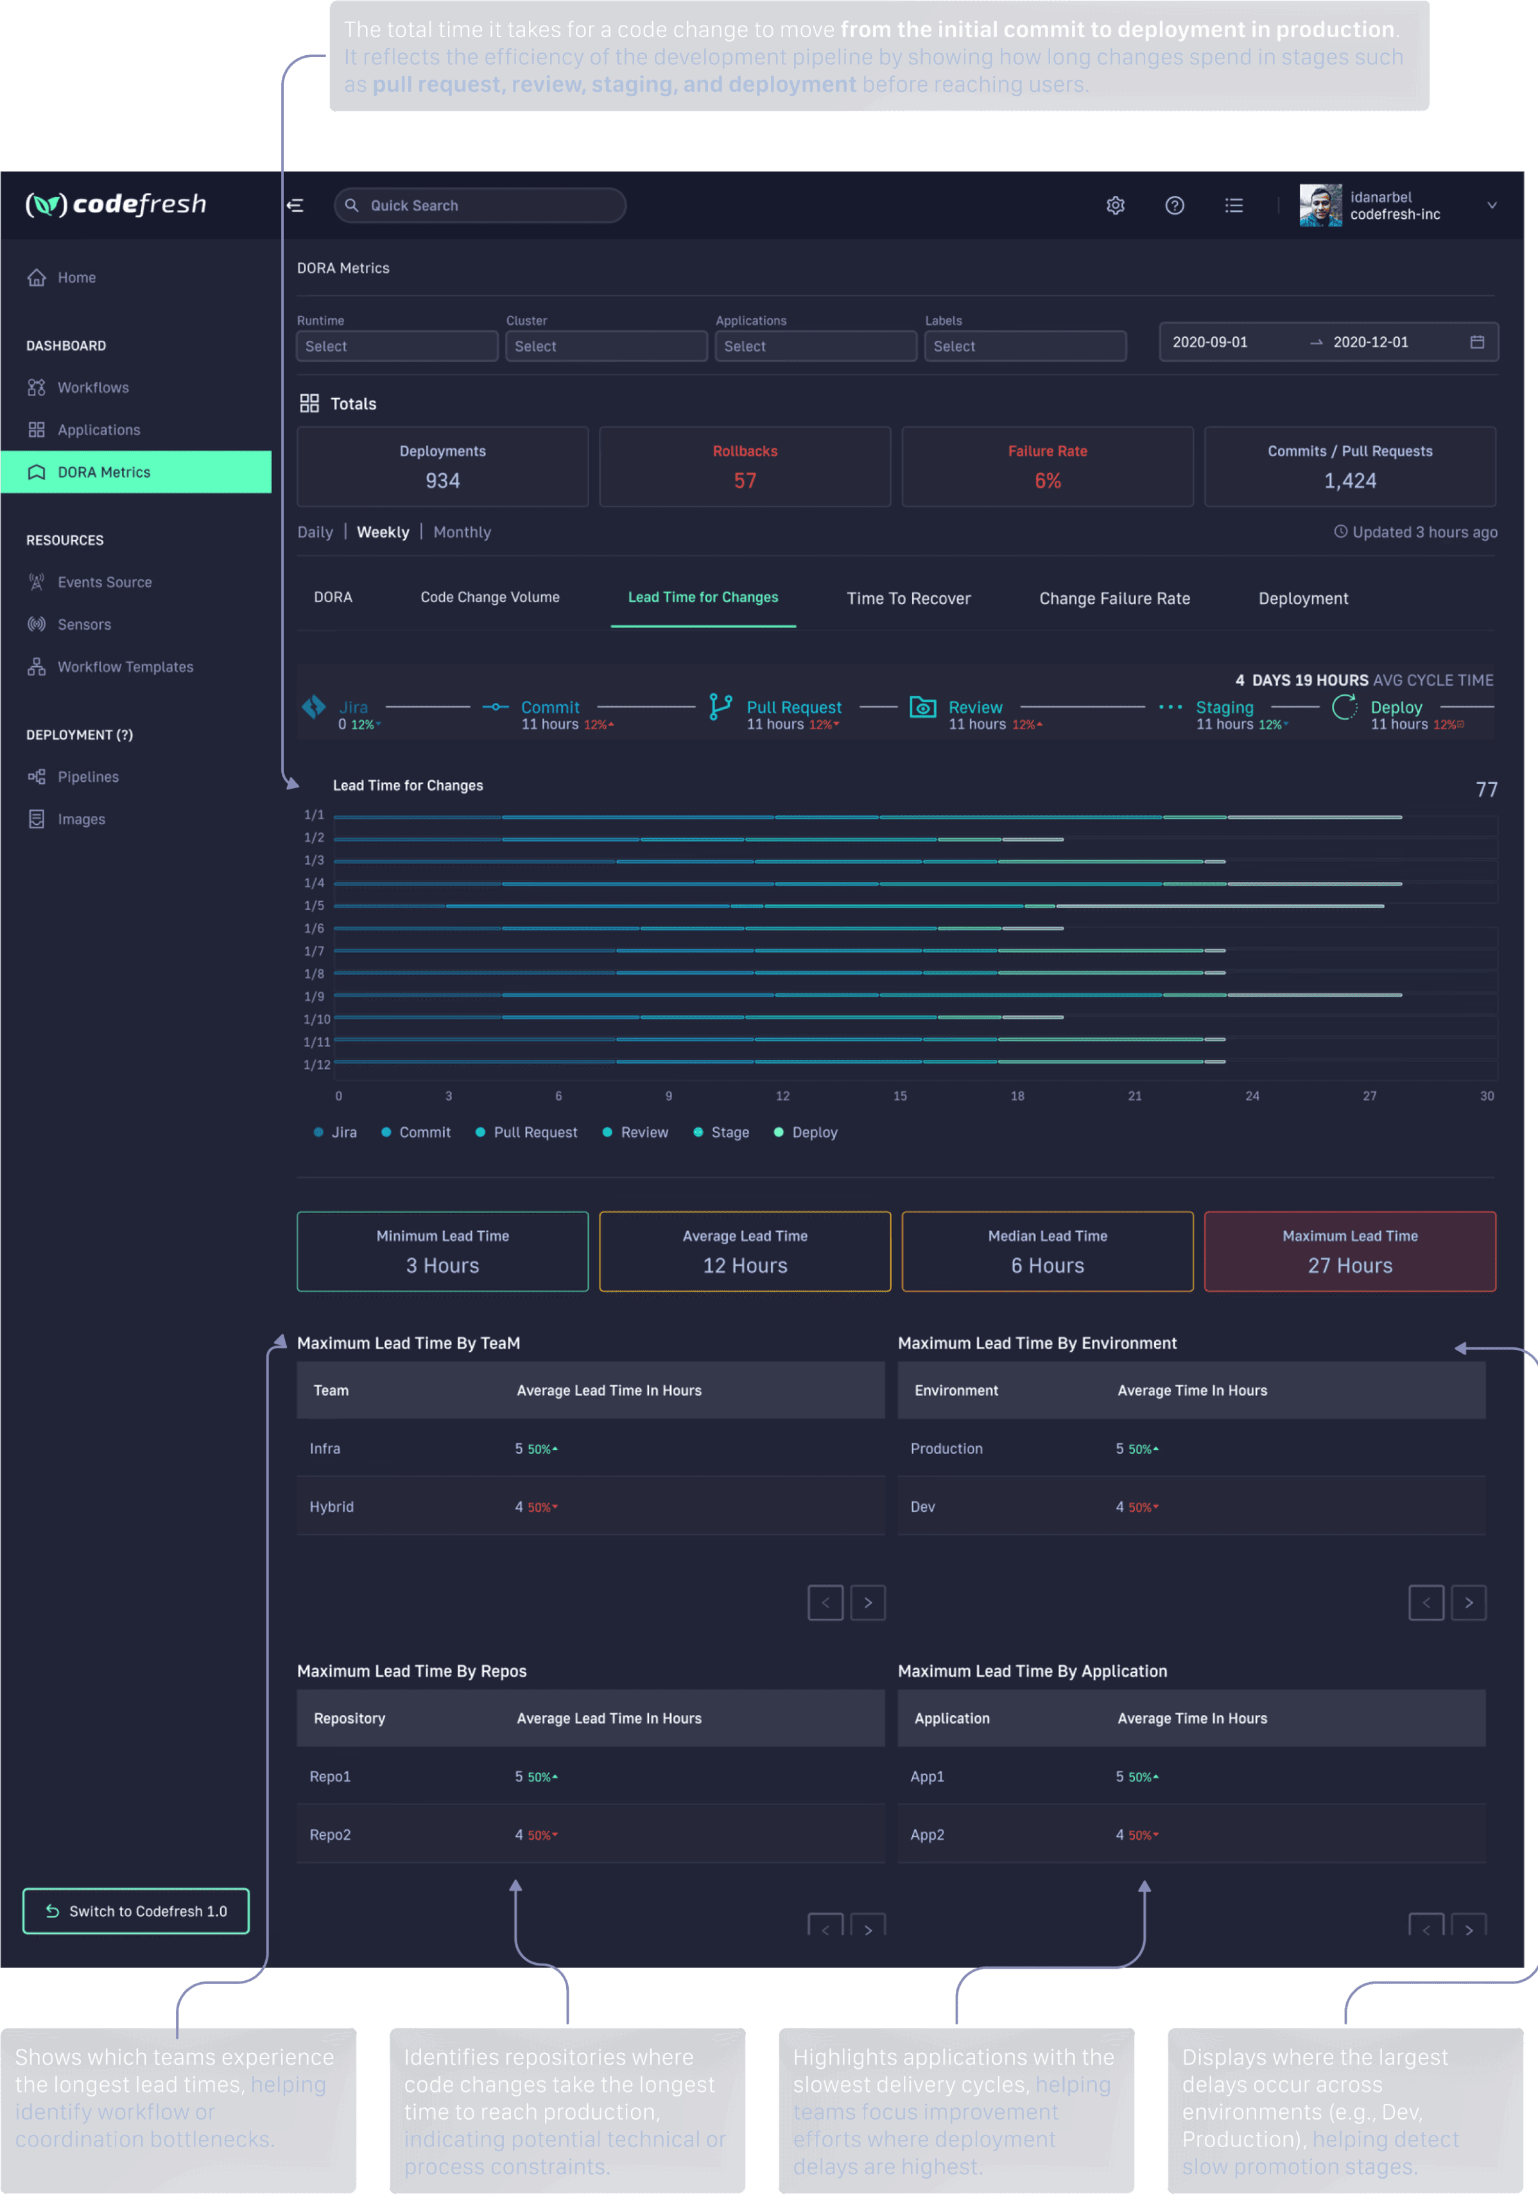Open settings gear icon in header
This screenshot has width=1538, height=2194.
click(1114, 205)
